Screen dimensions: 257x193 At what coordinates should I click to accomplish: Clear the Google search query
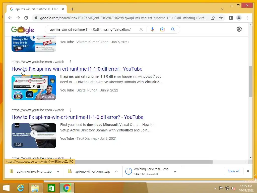pyautogui.click(x=141, y=29)
